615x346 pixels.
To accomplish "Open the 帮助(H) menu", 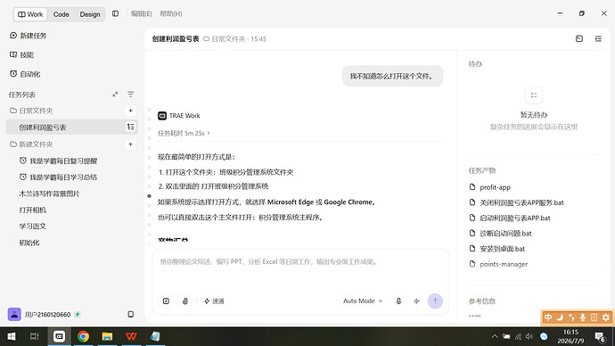I will [170, 13].
